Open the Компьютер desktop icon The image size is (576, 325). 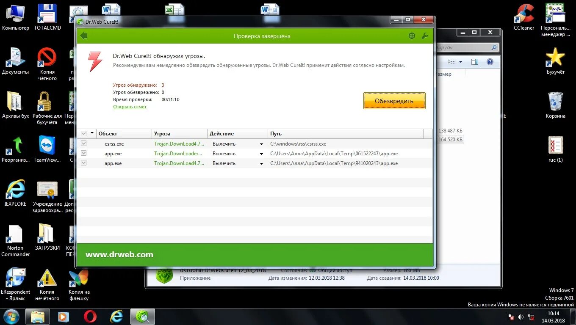(x=16, y=17)
